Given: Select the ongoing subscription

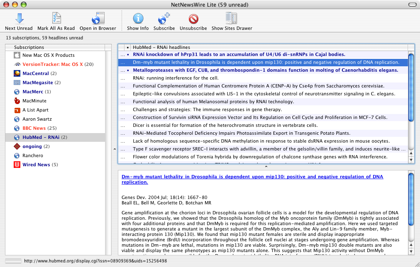Looking at the screenshot, I should pyautogui.click(x=55, y=146).
